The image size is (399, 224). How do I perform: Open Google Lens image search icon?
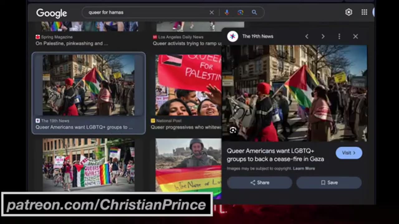tap(240, 12)
